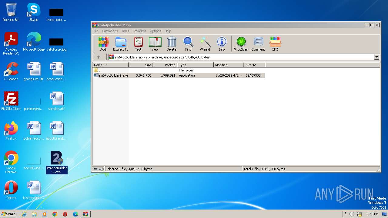388x218 pixels.
Task: Open the Commands menu
Action: [110, 31]
